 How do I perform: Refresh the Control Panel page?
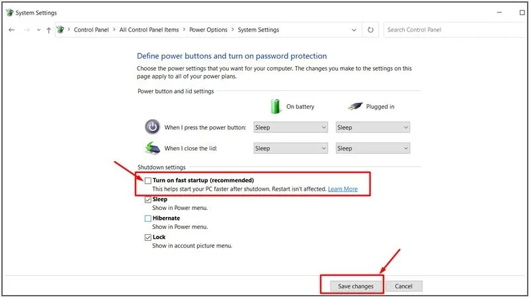pos(371,30)
